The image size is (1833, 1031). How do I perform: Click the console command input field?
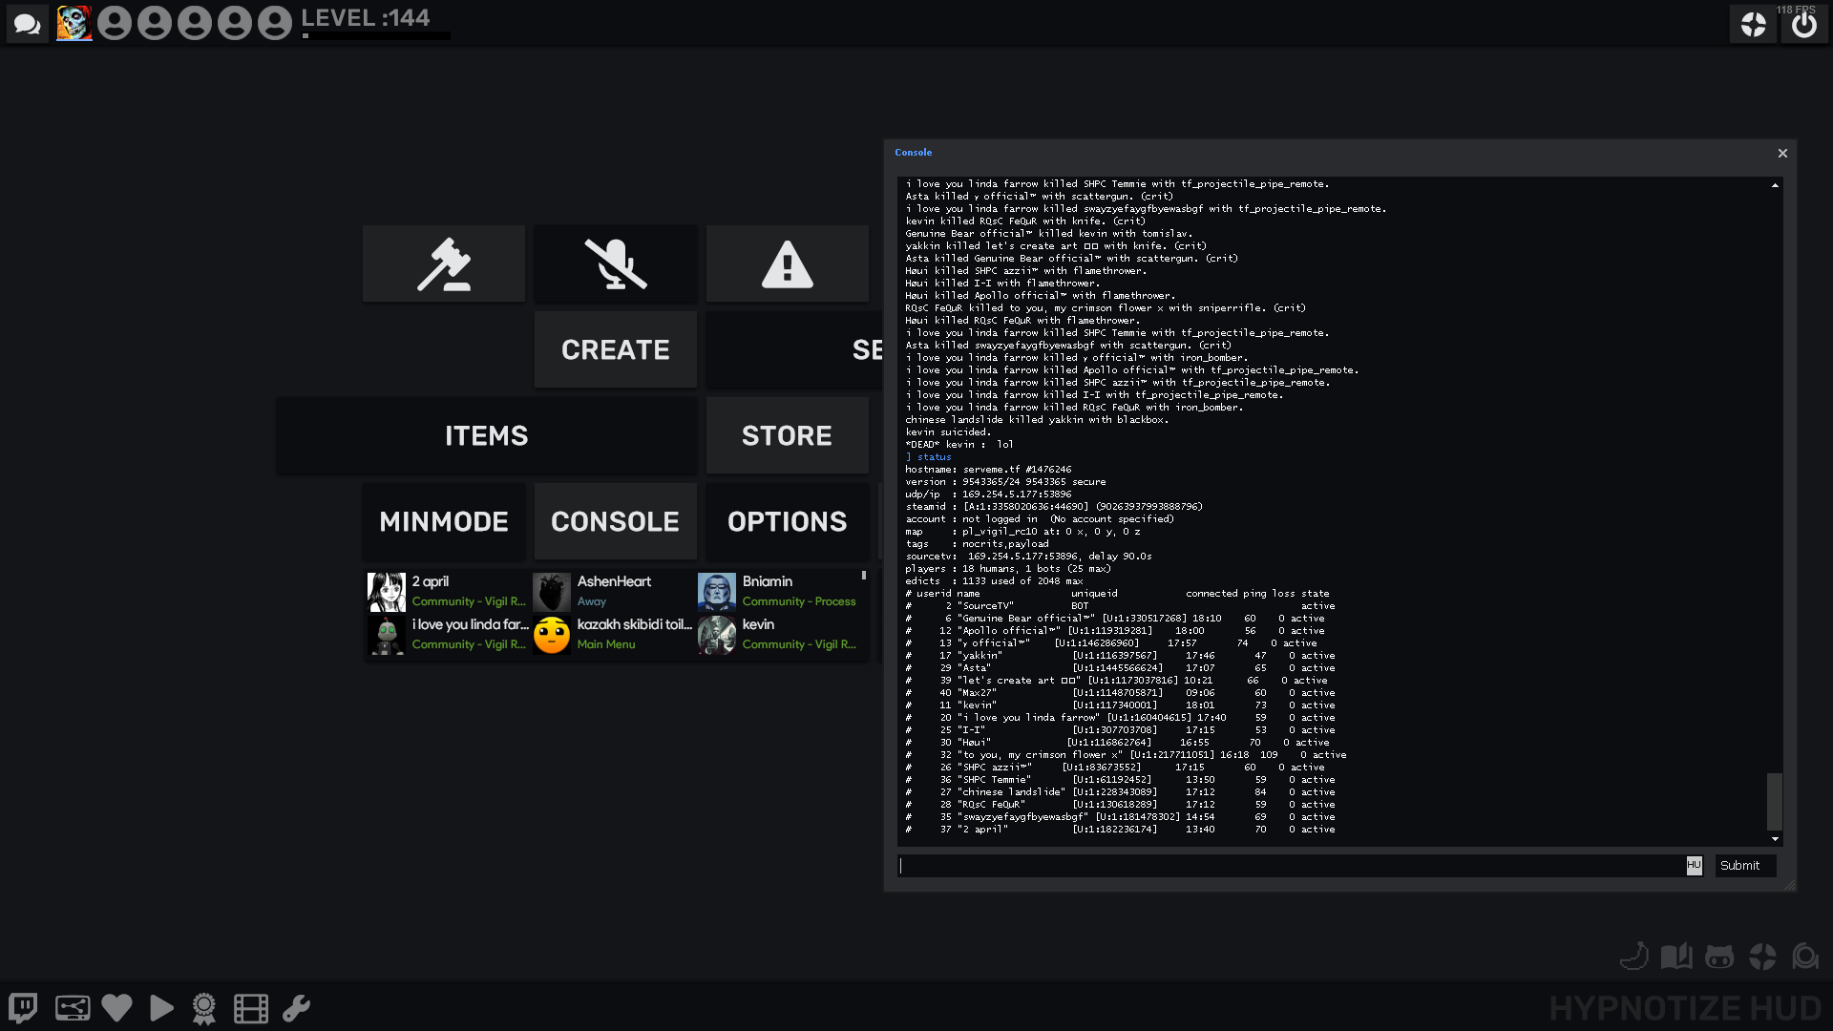point(1289,866)
